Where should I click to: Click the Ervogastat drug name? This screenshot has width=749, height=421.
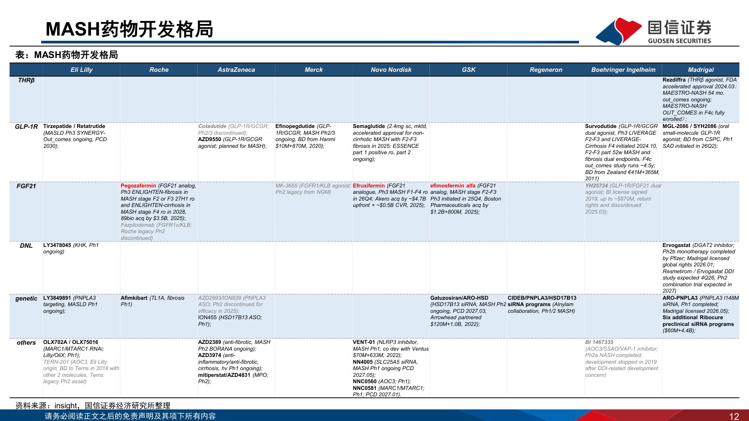pyautogui.click(x=676, y=245)
